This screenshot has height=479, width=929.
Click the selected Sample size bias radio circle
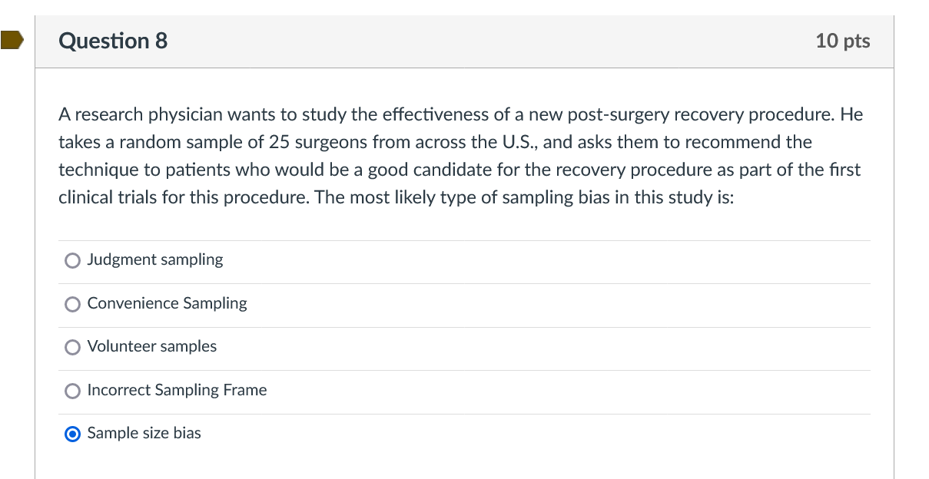coord(72,434)
